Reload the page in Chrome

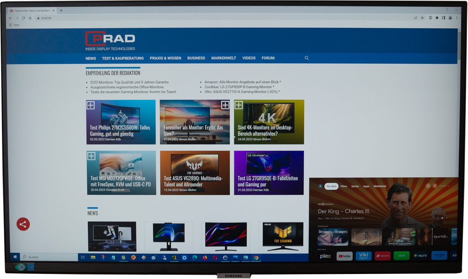pos(24,18)
